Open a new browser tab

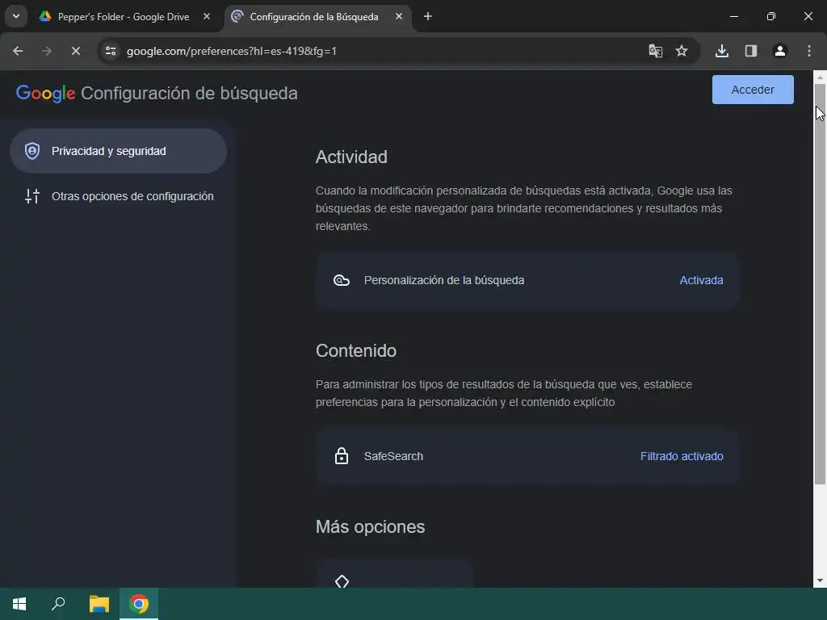pyautogui.click(x=428, y=16)
